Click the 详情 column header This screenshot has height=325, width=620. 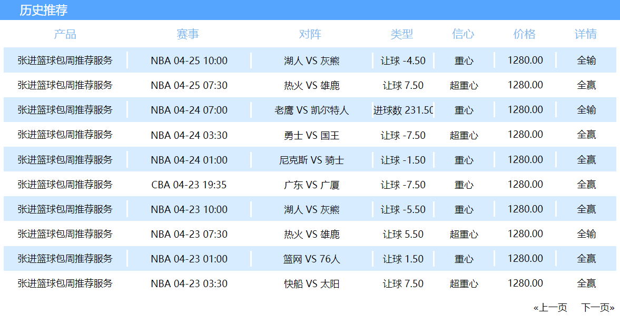586,34
